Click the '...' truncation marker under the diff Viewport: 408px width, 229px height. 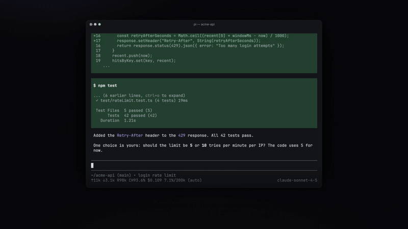pos(106,66)
